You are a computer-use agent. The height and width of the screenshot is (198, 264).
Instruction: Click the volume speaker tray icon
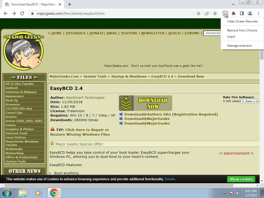pos(238,193)
